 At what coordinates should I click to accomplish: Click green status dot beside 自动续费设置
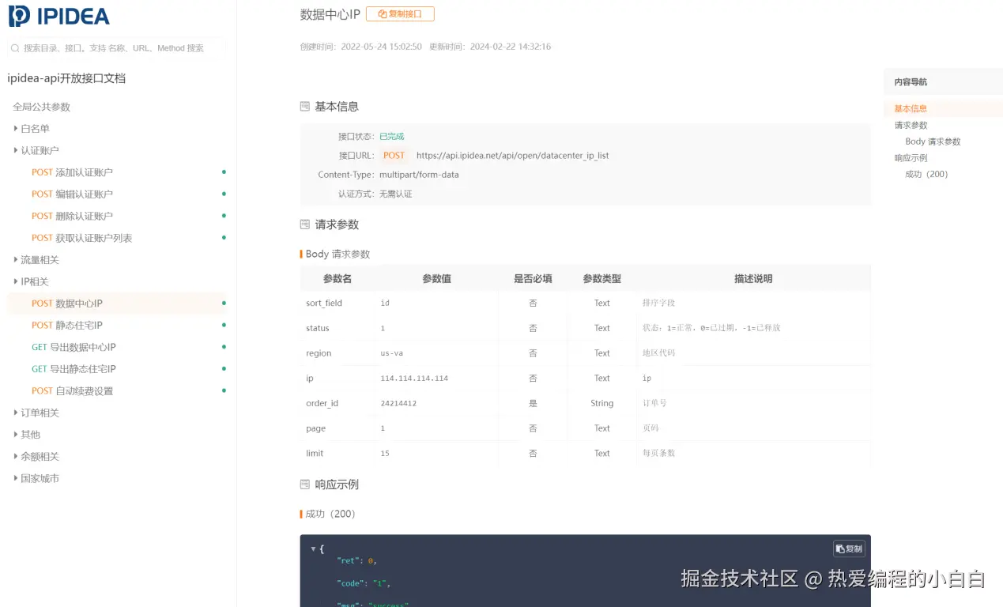[x=224, y=390]
